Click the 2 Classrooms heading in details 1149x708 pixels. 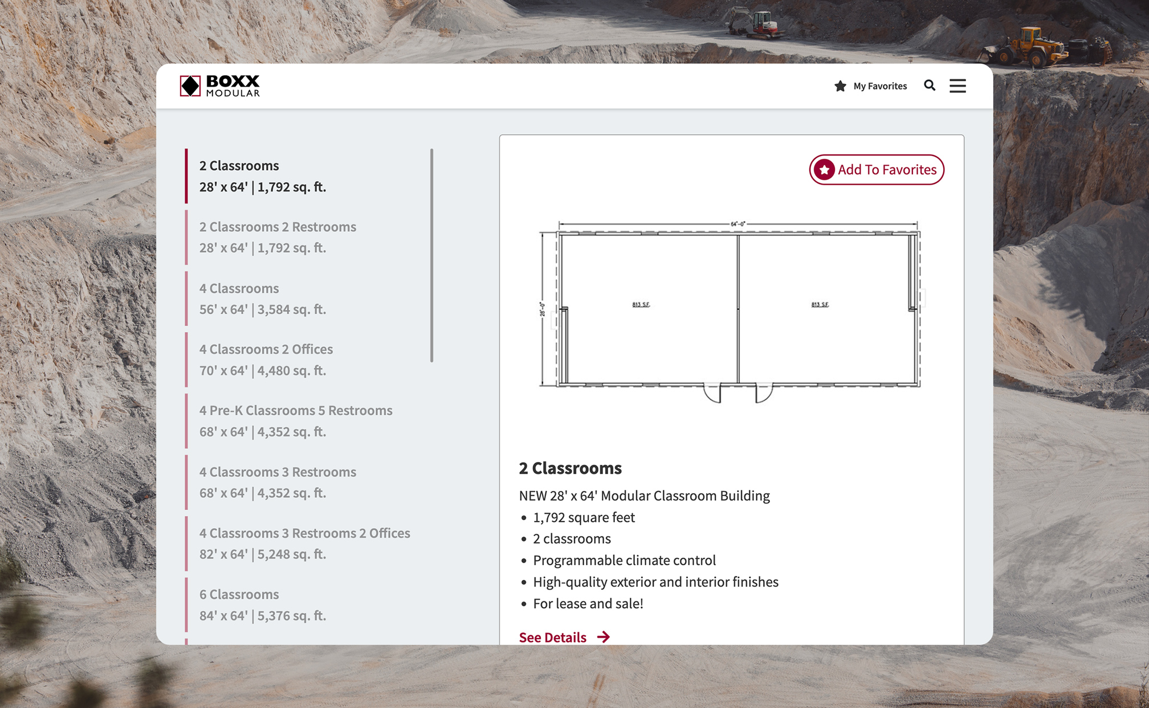(x=570, y=468)
